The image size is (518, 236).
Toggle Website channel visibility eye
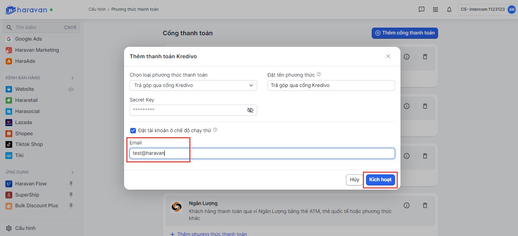tap(71, 89)
